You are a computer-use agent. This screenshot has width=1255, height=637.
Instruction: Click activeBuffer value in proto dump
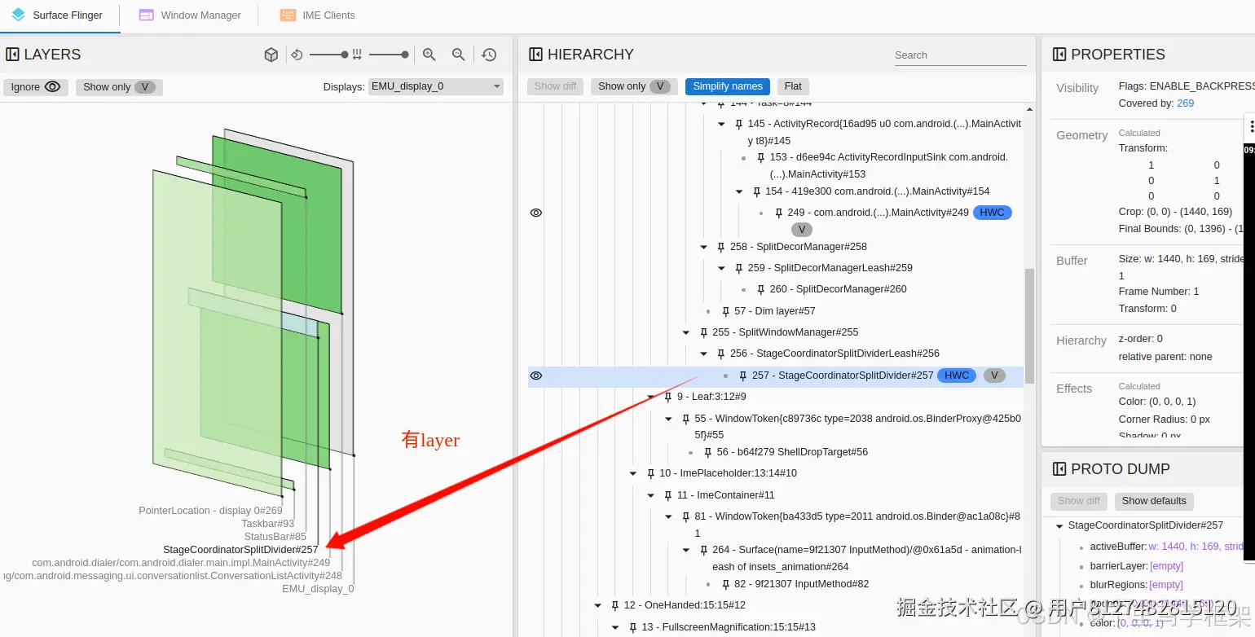(1196, 547)
